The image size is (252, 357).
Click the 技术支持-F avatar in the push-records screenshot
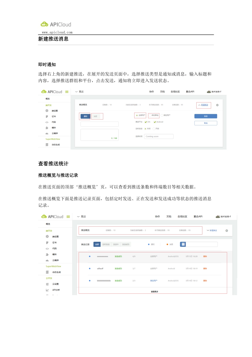[x=218, y=217]
